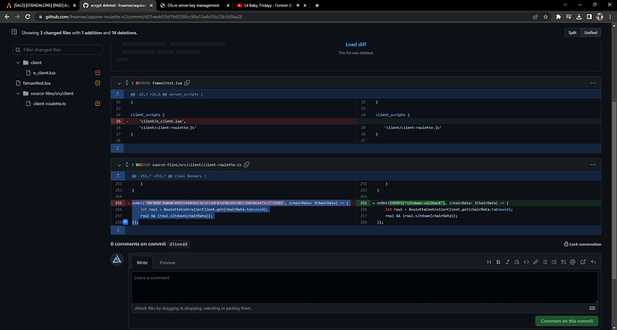Image resolution: width=617 pixels, height=330 pixels.
Task: Expand all lines of fxmanifest.lua diff
Action: click(x=127, y=83)
